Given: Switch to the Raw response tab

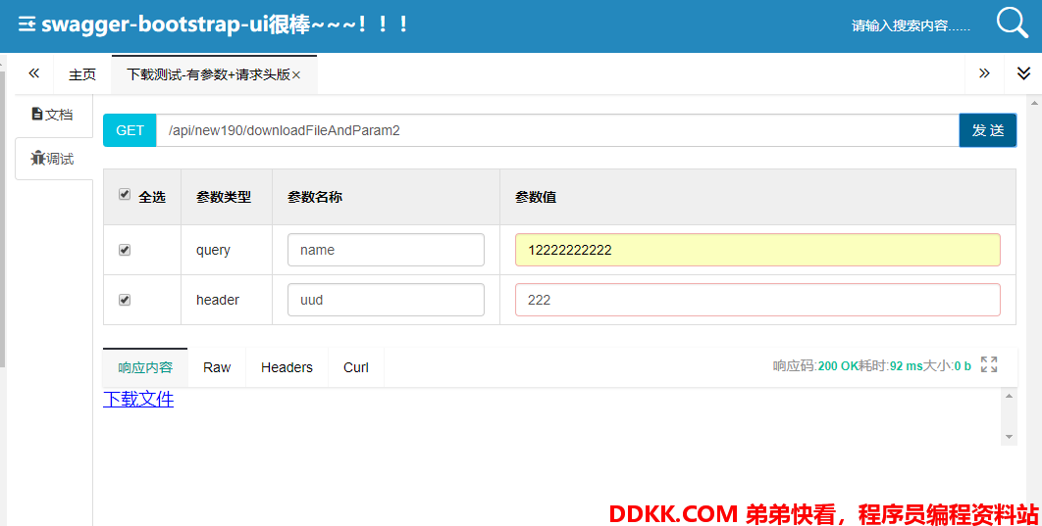Looking at the screenshot, I should 217,367.
